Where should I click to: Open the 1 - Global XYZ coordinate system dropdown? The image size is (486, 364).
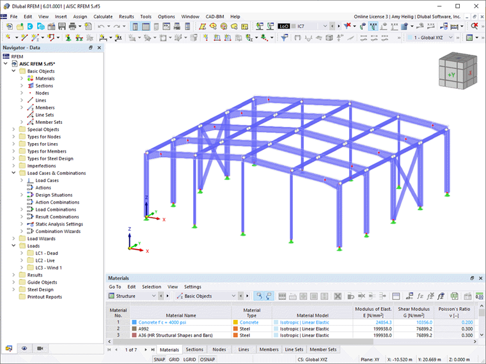[451, 38]
